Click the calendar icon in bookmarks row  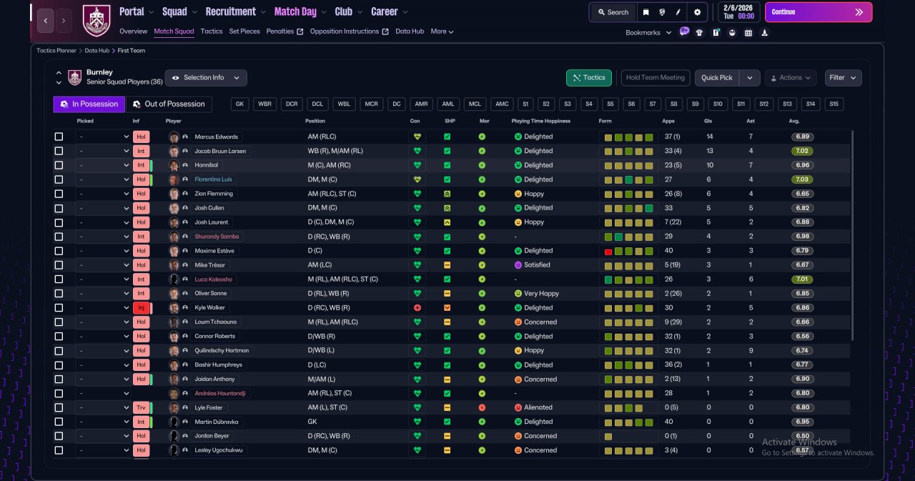[748, 32]
